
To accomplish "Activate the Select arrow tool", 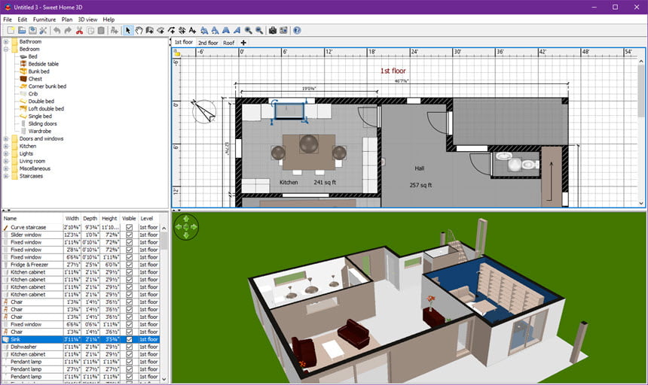I will pos(128,30).
